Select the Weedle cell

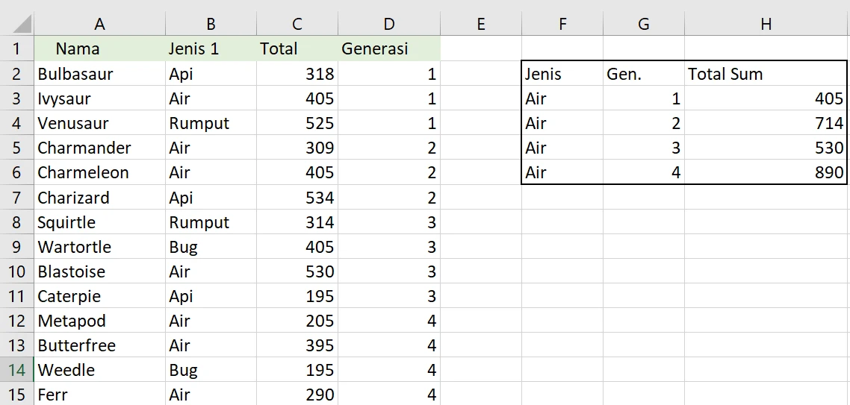[x=100, y=370]
